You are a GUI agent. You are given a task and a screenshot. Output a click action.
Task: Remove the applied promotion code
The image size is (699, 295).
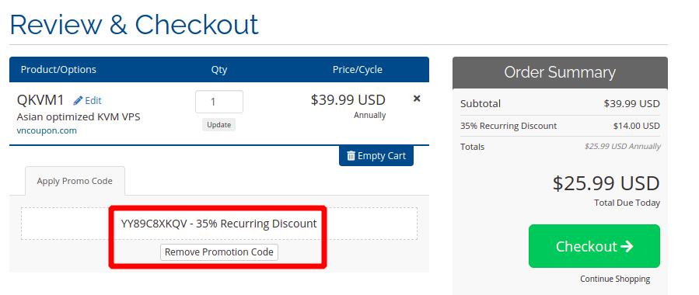coord(219,252)
